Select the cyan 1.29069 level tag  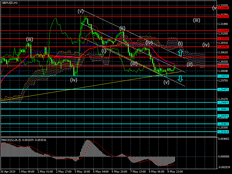(223, 103)
